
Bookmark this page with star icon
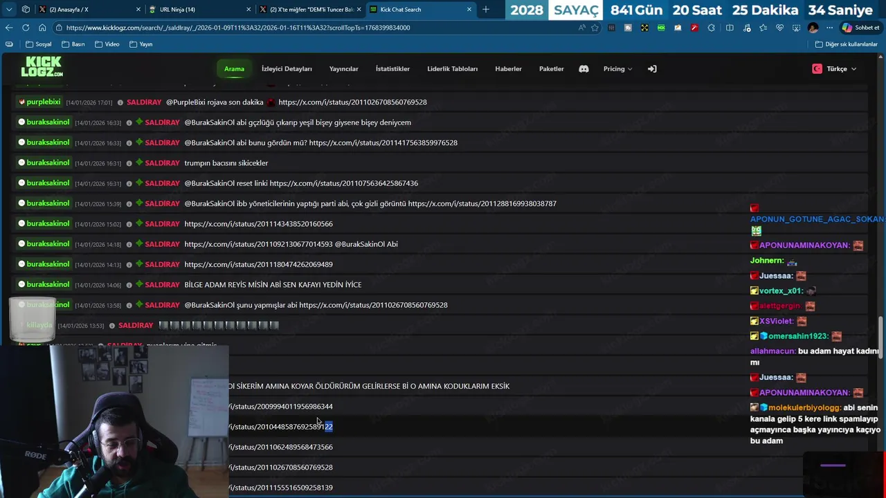595,28
